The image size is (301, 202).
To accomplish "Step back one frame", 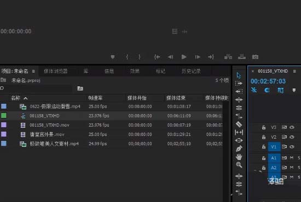I will click(x=170, y=57).
